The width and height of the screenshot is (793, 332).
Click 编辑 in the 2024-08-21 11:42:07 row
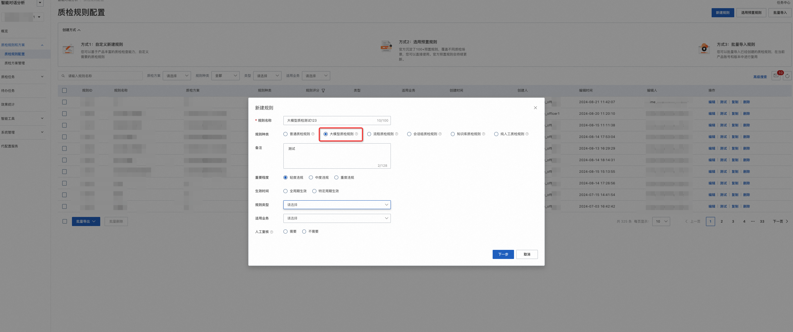(x=712, y=102)
